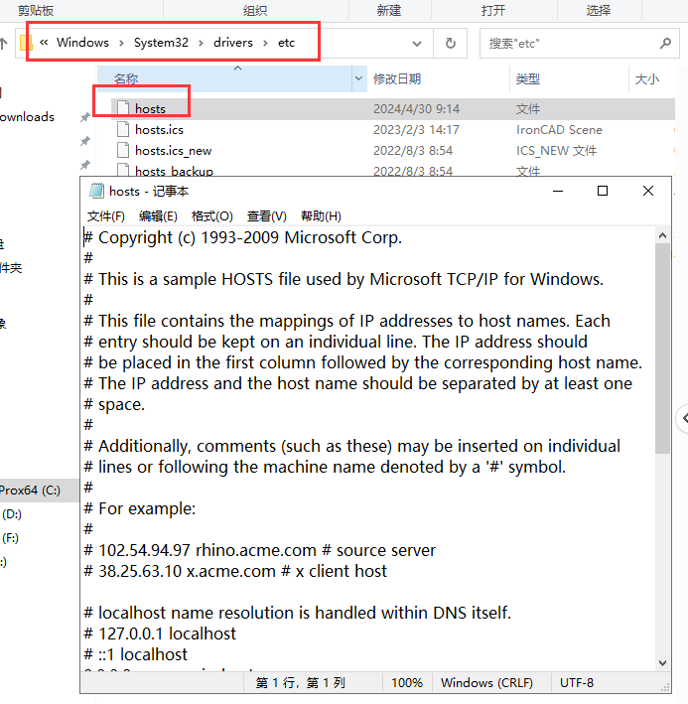The height and width of the screenshot is (704, 688).
Task: Click the Notepad icon in title bar
Action: pyautogui.click(x=96, y=191)
